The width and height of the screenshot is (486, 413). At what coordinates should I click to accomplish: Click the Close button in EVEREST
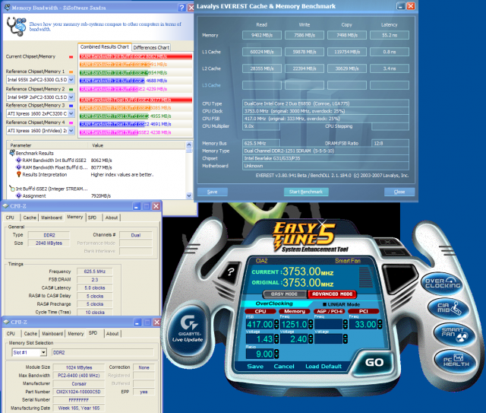click(x=399, y=192)
